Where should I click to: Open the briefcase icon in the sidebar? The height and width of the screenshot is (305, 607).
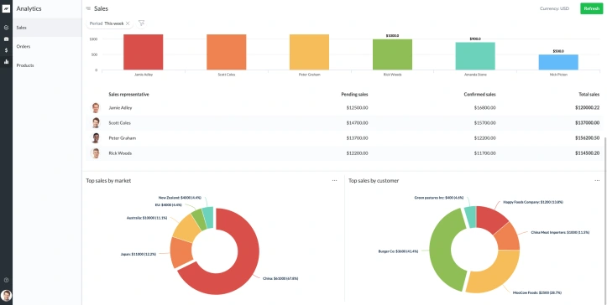[6, 39]
